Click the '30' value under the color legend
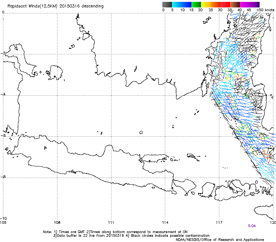 [220, 10]
